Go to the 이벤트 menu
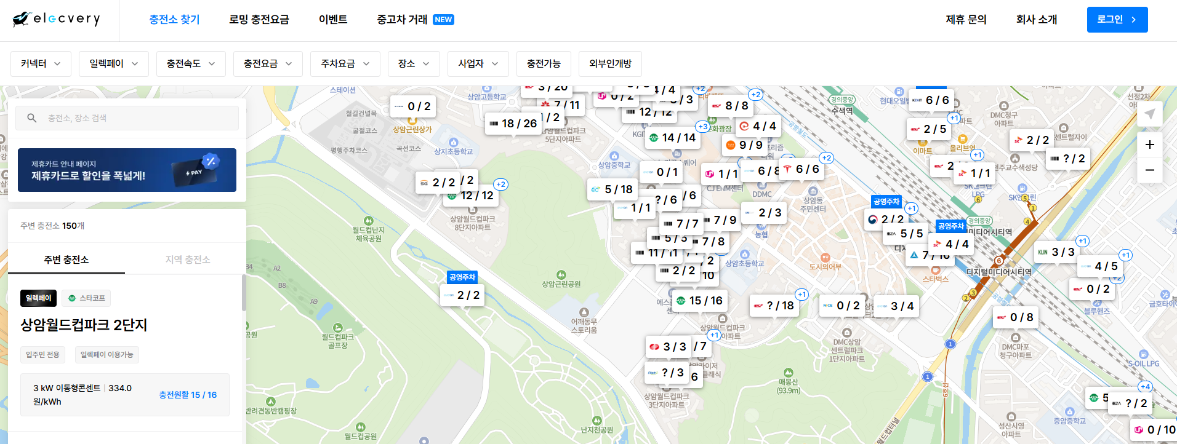 [333, 20]
